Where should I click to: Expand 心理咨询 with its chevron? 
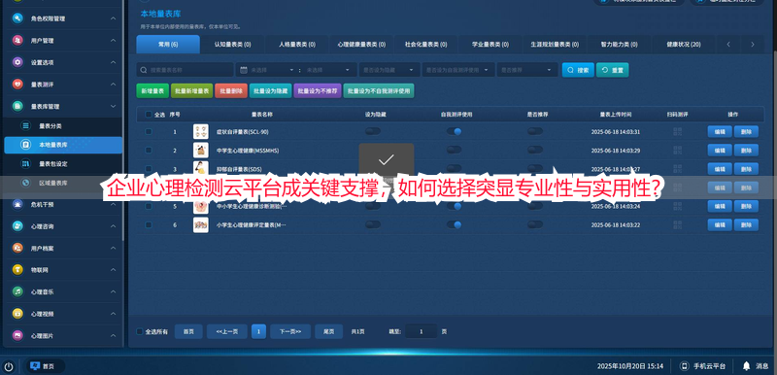click(113, 226)
